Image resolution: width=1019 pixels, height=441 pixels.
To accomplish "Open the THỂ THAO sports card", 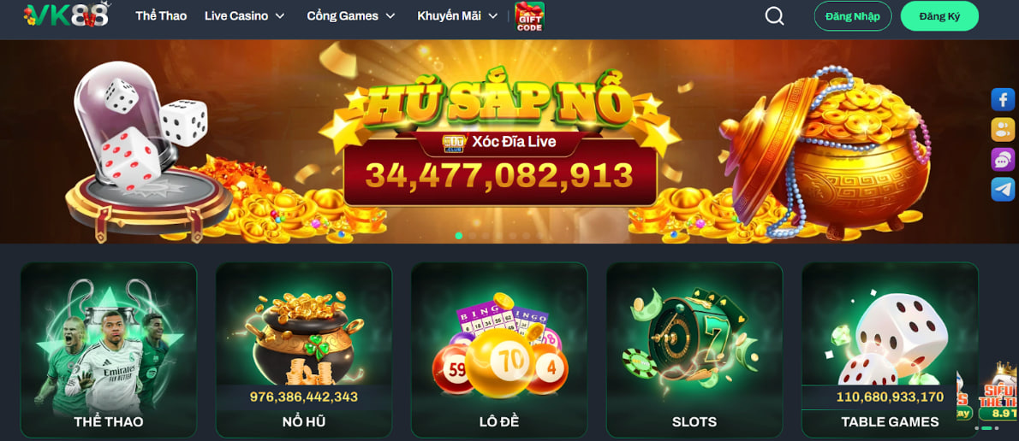I will click(109, 350).
